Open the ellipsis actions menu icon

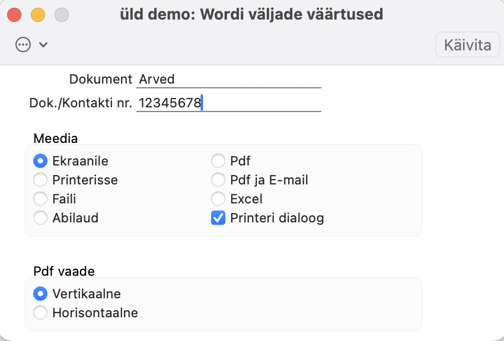pyautogui.click(x=23, y=44)
